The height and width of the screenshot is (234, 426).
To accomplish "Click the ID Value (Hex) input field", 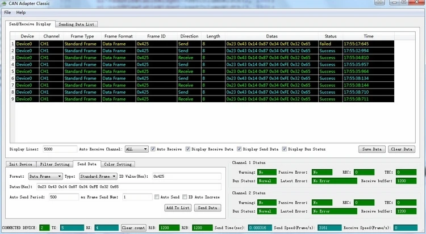I will tap(187, 177).
